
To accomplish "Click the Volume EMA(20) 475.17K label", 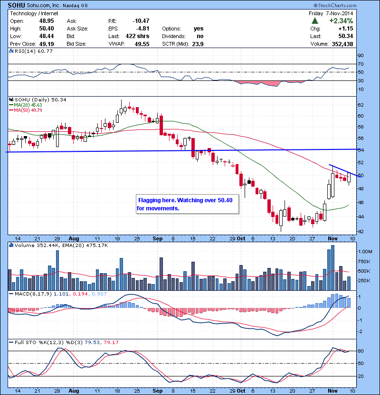I will (85, 246).
